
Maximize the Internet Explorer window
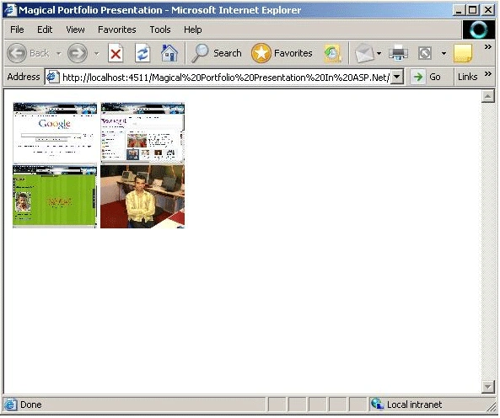point(473,10)
